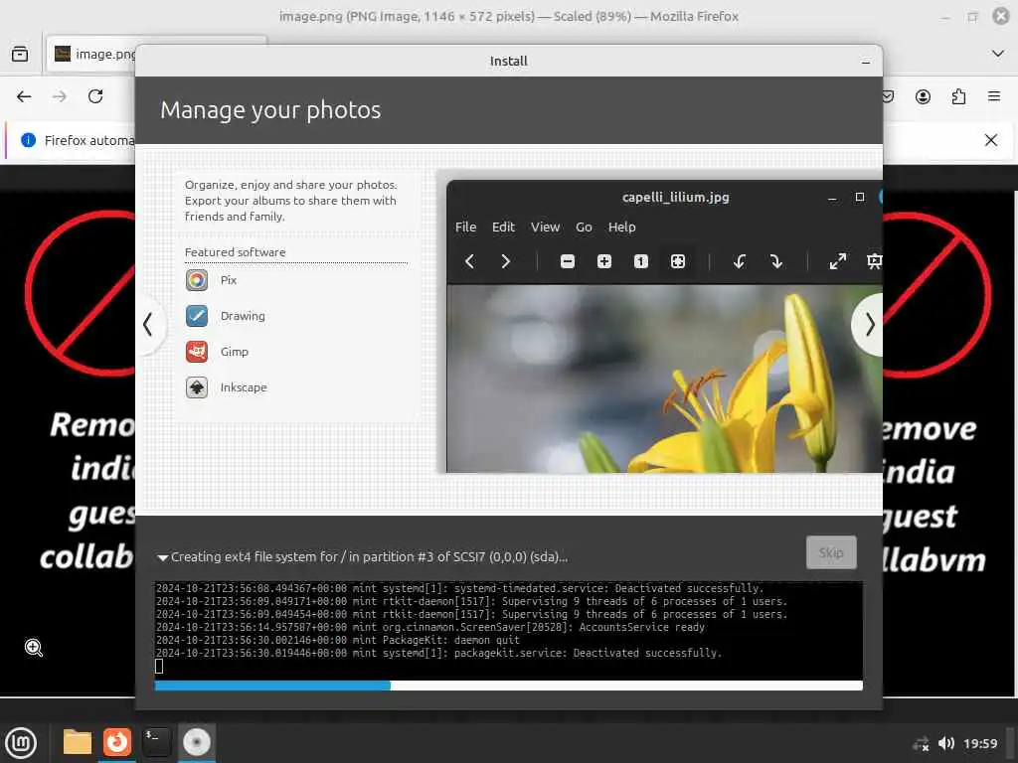Click the slideshow presentation icon

click(875, 261)
